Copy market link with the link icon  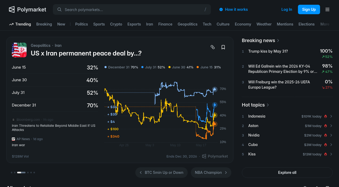click(x=213, y=47)
